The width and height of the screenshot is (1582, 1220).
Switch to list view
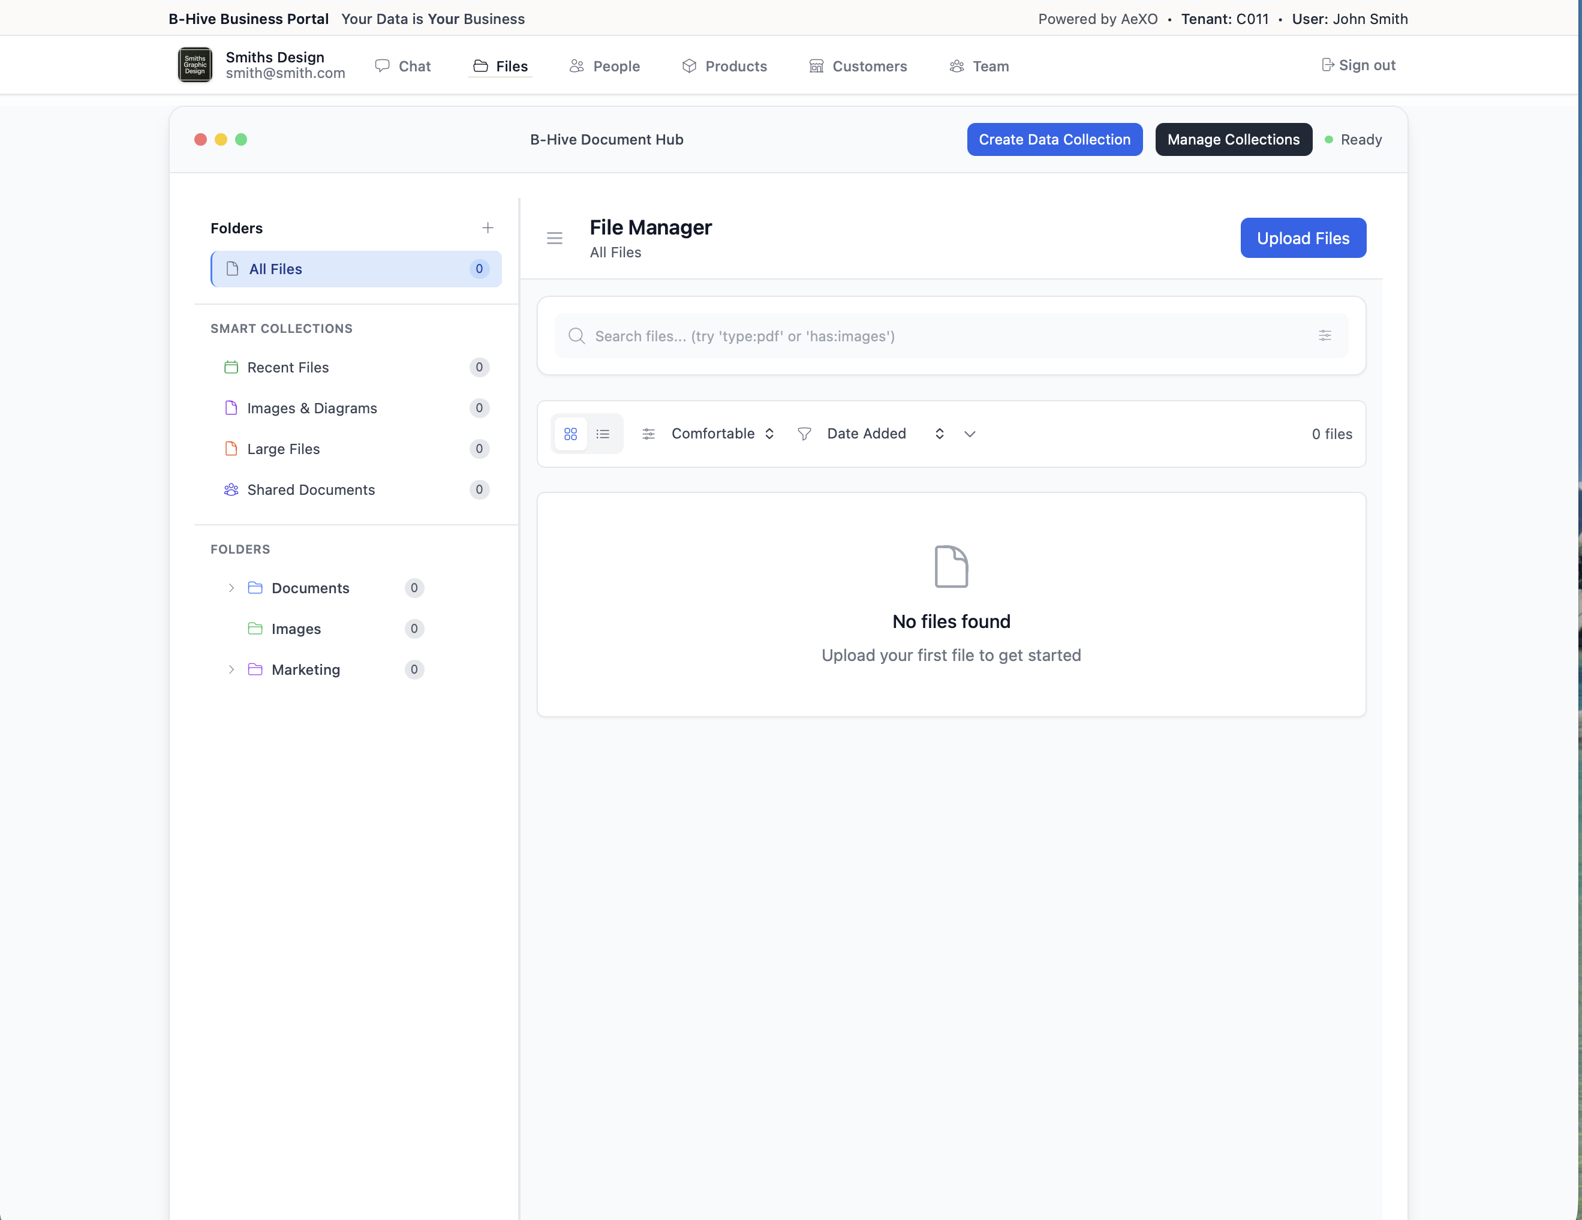[x=603, y=434]
